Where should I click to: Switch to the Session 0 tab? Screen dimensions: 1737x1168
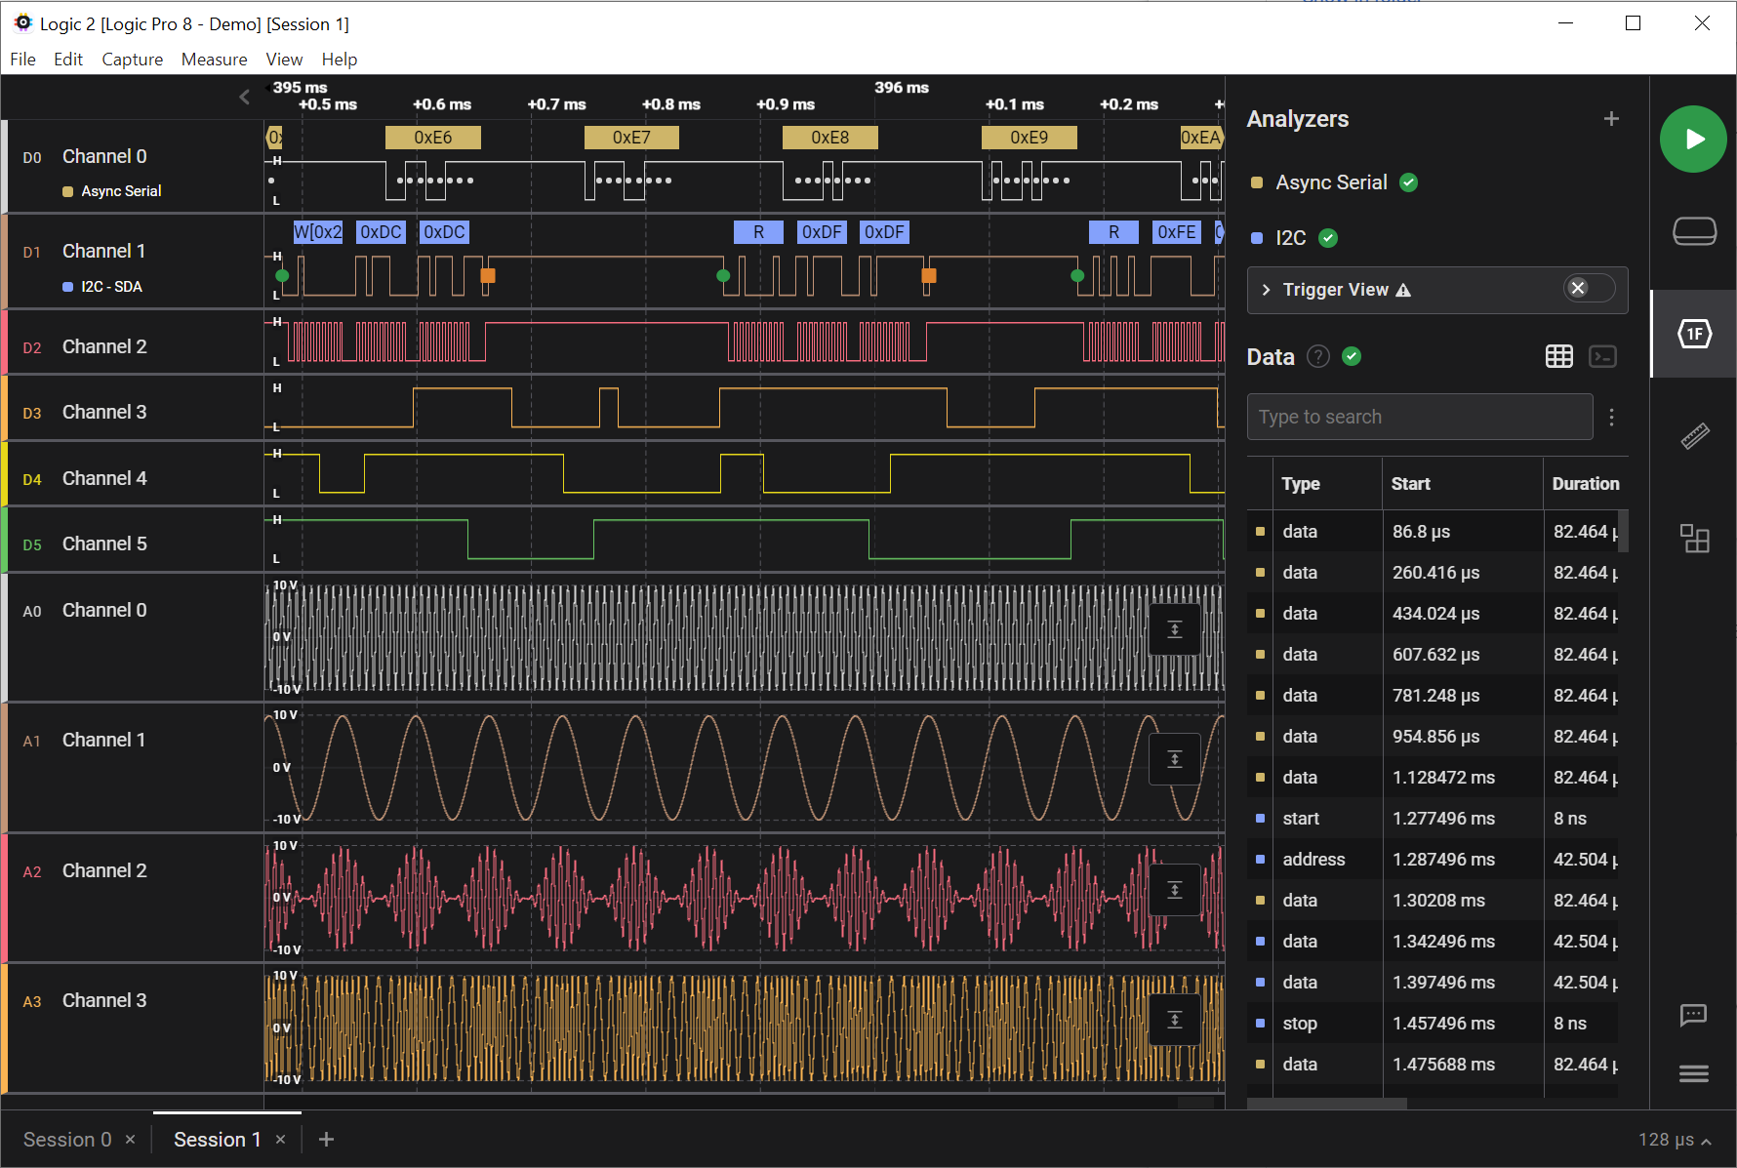(x=67, y=1140)
